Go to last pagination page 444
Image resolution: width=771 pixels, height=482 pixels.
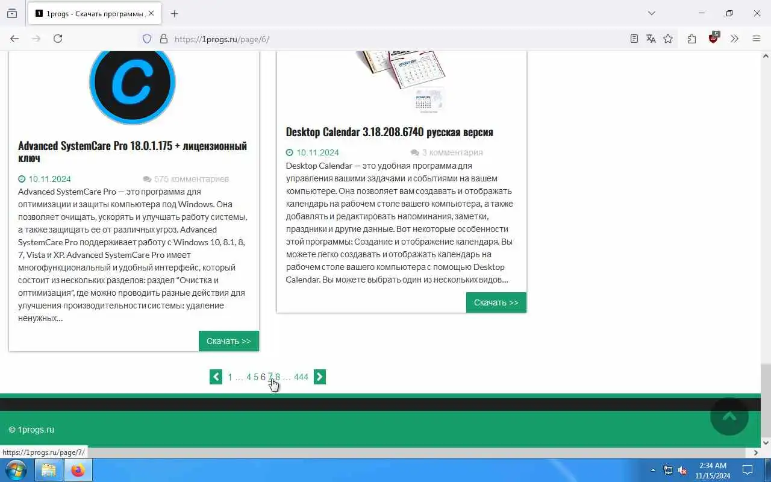(301, 377)
